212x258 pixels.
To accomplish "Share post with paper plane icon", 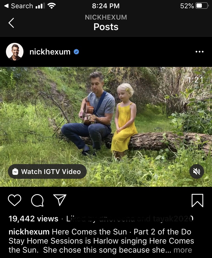I will (x=60, y=200).
